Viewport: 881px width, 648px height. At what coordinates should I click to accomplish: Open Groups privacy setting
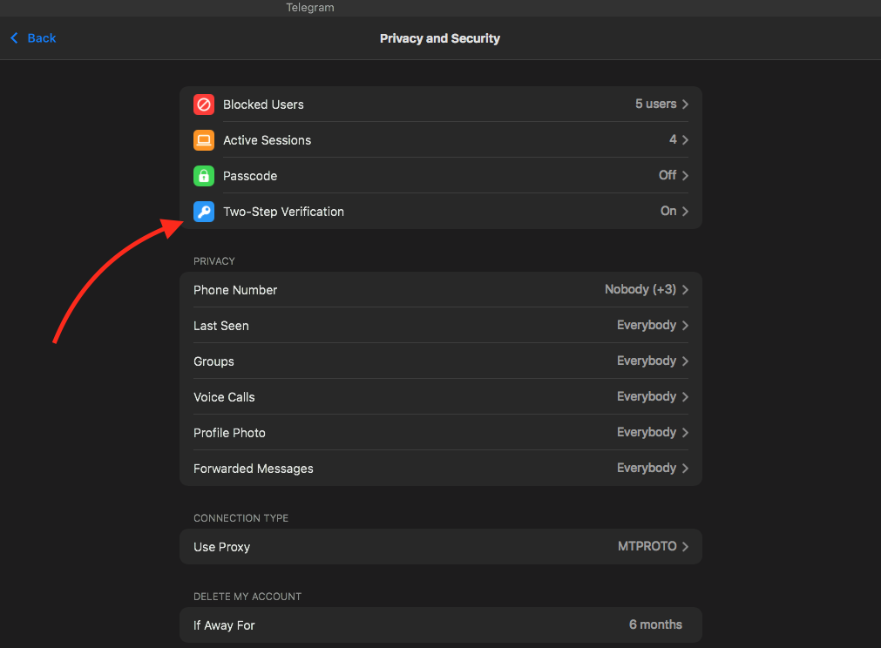pyautogui.click(x=440, y=361)
